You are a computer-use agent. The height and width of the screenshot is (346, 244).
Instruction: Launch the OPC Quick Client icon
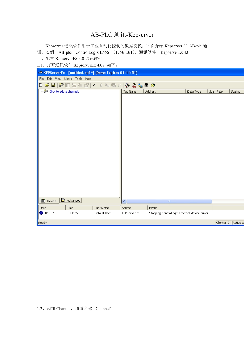pyautogui.click(x=134, y=85)
